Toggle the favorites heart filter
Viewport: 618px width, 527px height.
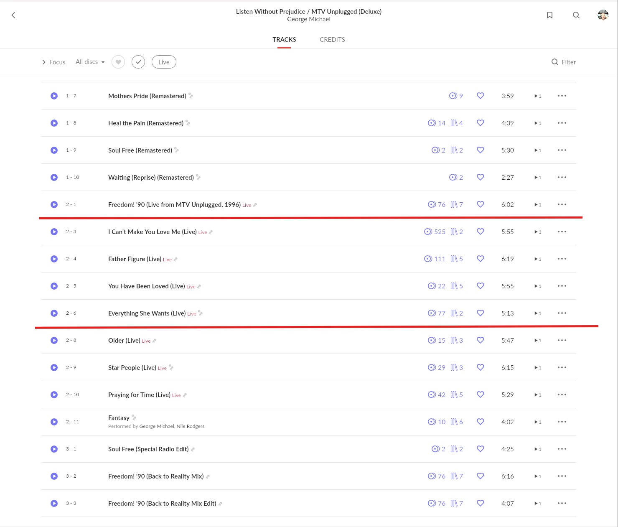click(118, 62)
